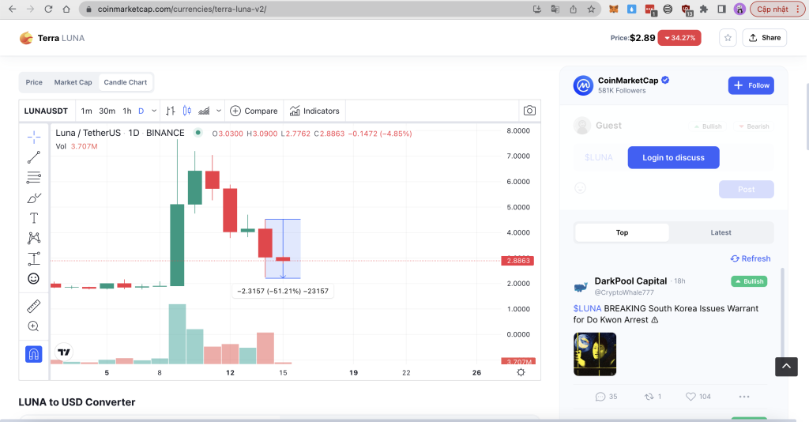Select the text annotation tool

[33, 217]
